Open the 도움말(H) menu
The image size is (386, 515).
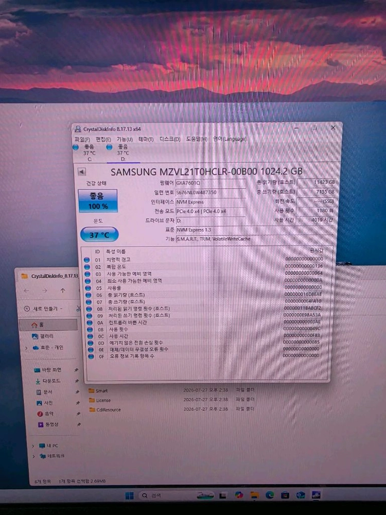click(197, 139)
